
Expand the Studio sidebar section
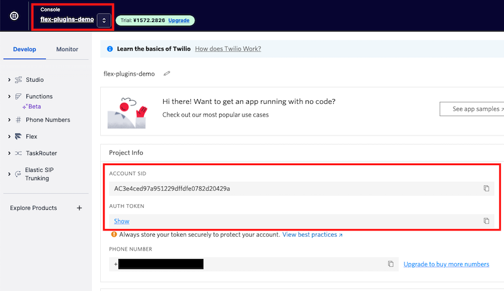coord(9,79)
